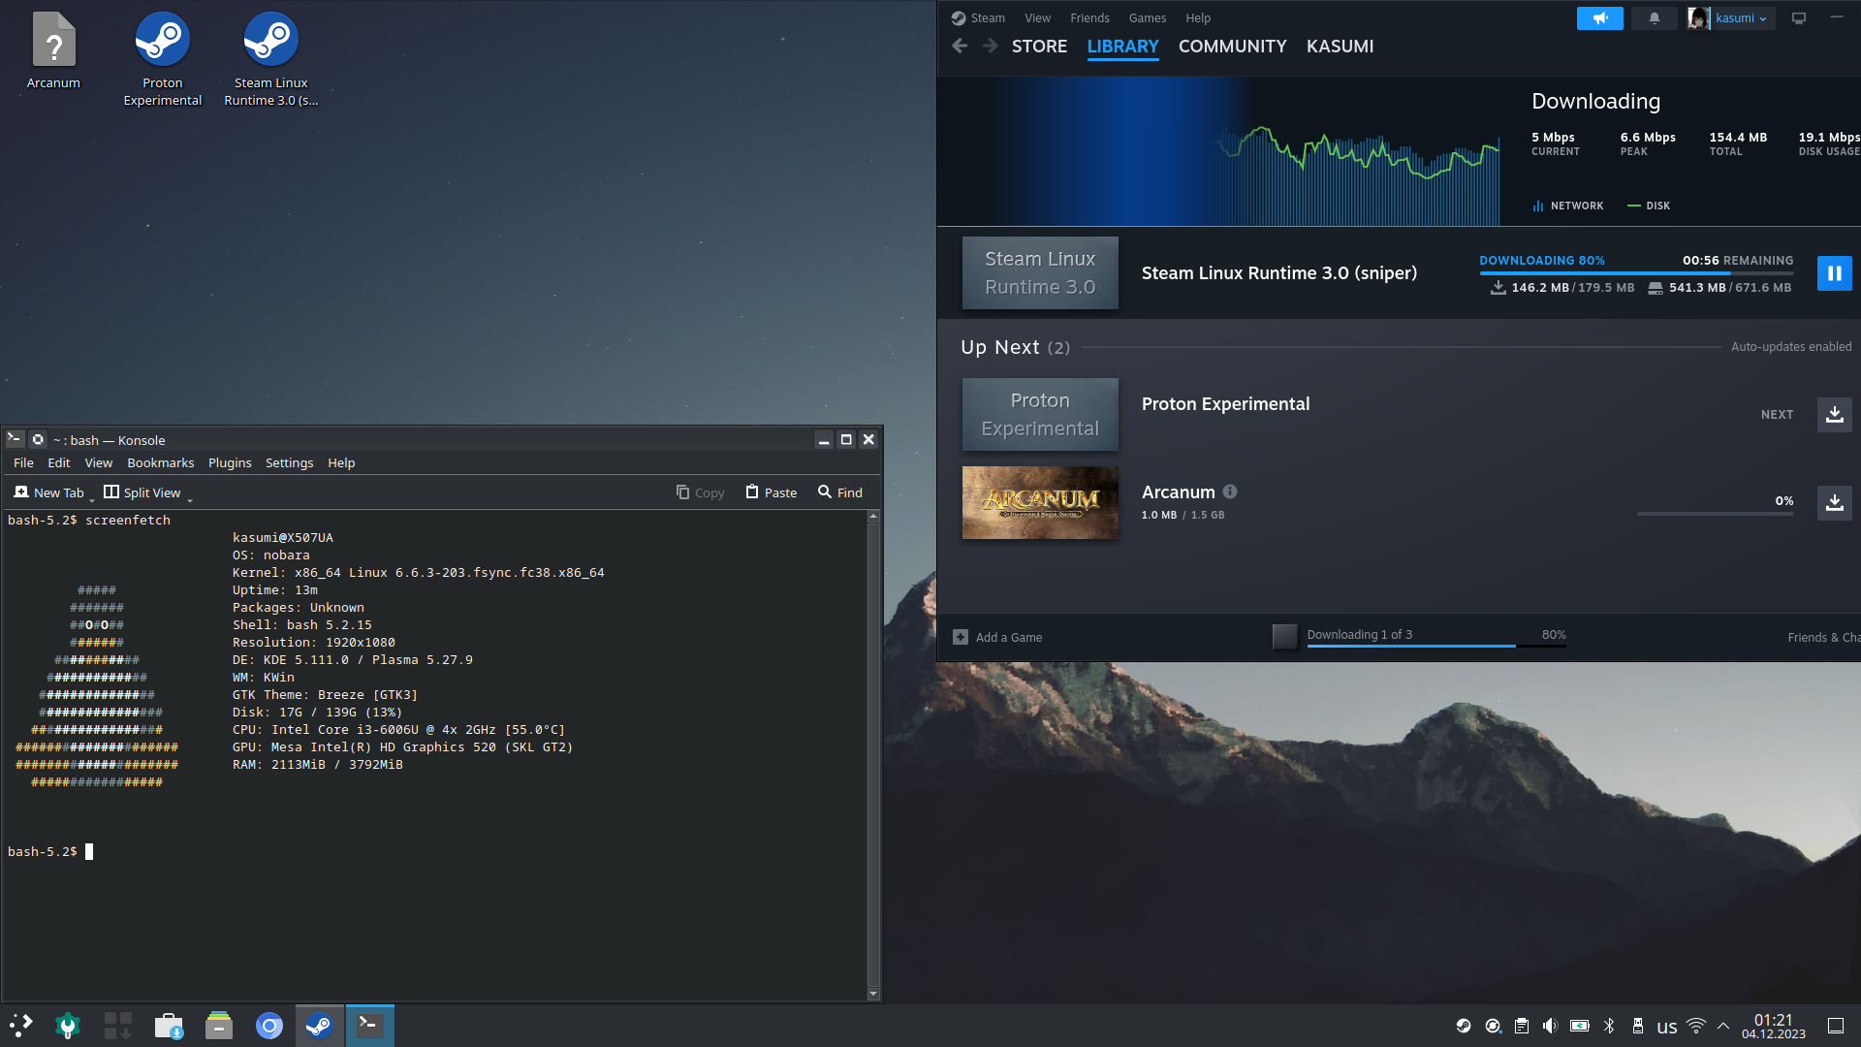Open Konsole Edit menu
This screenshot has height=1047, width=1861.
[59, 462]
